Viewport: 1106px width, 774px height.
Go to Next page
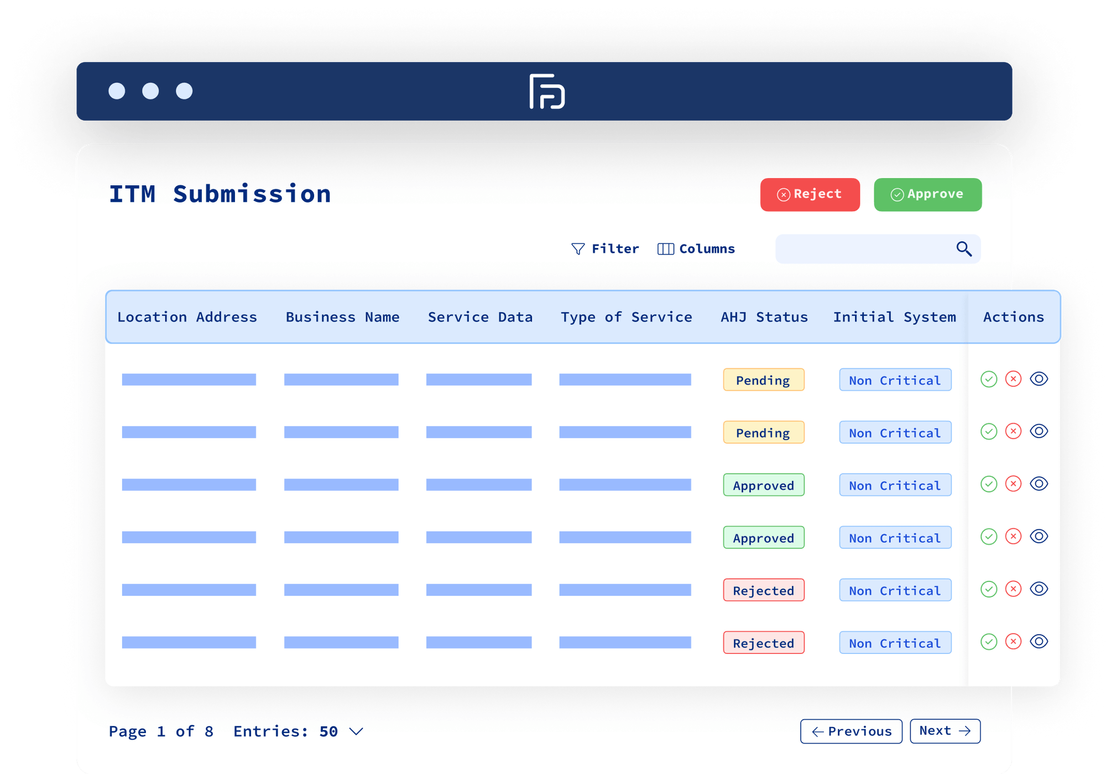point(945,731)
